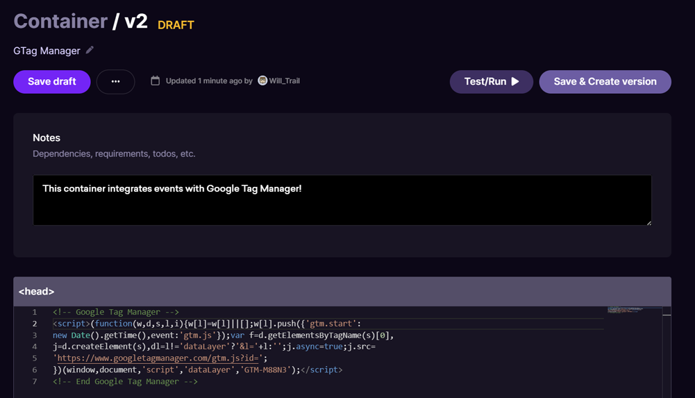Screen dimensions: 695x398
Task: Click the Test/Run button
Action: 491,81
